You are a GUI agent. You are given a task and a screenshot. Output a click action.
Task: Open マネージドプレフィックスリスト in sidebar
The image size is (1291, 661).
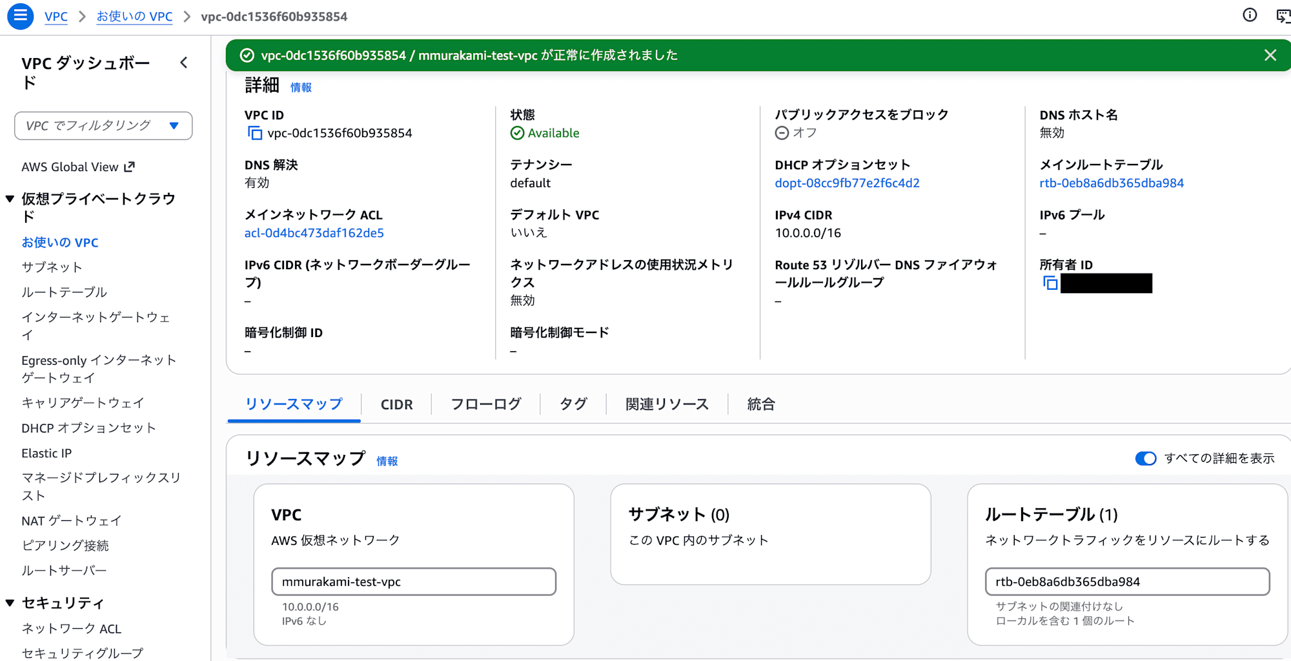[101, 486]
